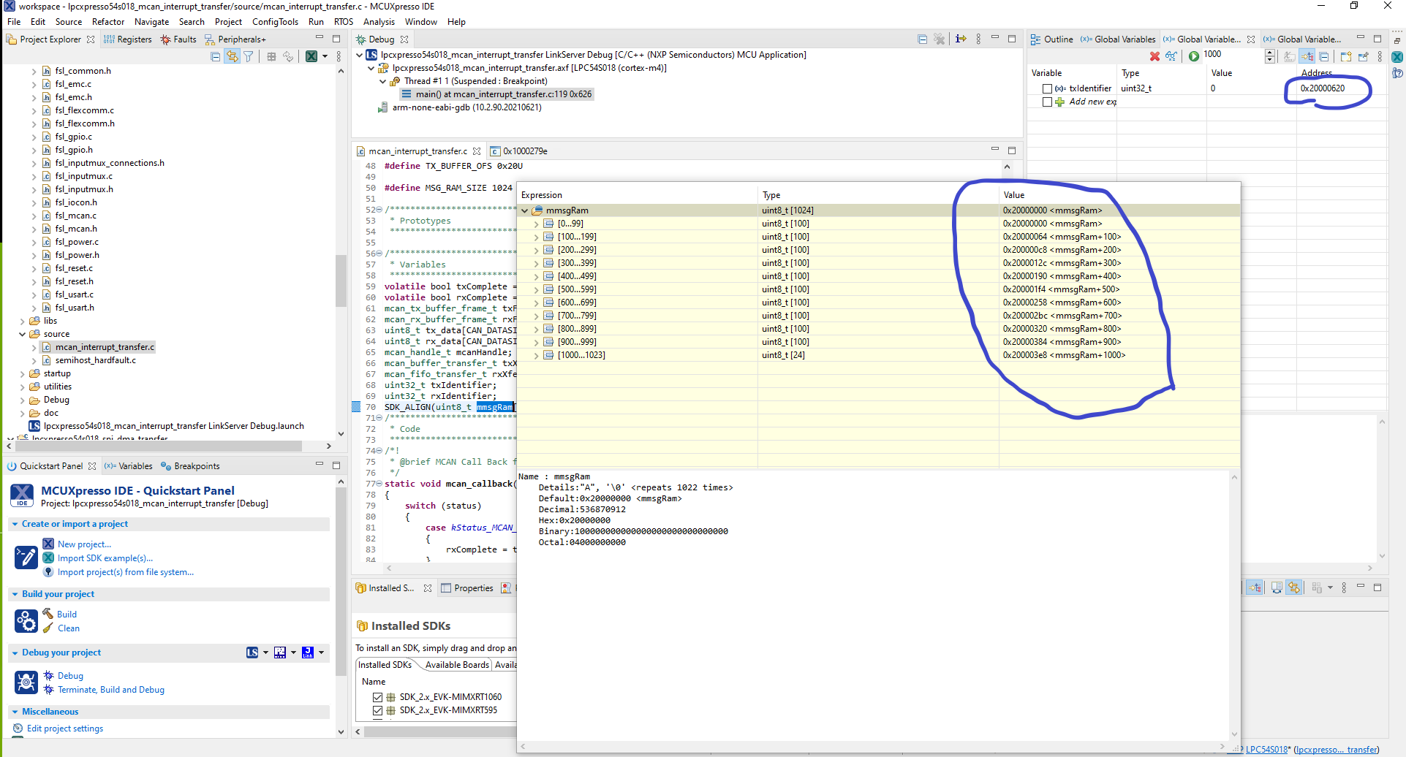Select the J-Link debug probe icon
The width and height of the screenshot is (1406, 757).
click(308, 653)
